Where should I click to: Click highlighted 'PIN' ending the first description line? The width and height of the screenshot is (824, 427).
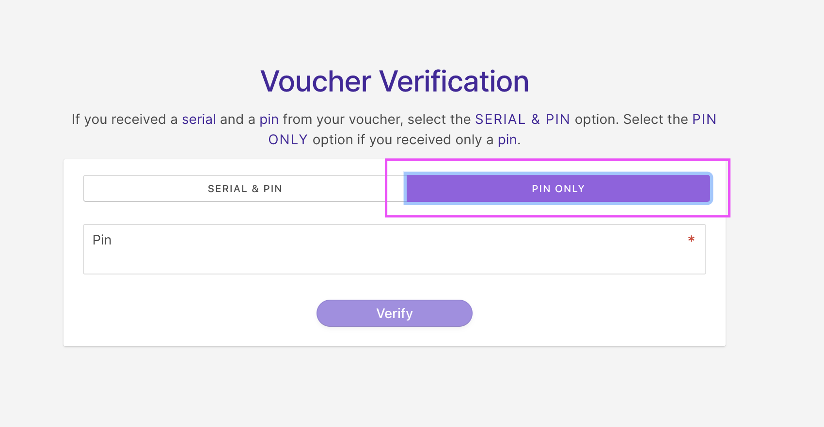704,119
